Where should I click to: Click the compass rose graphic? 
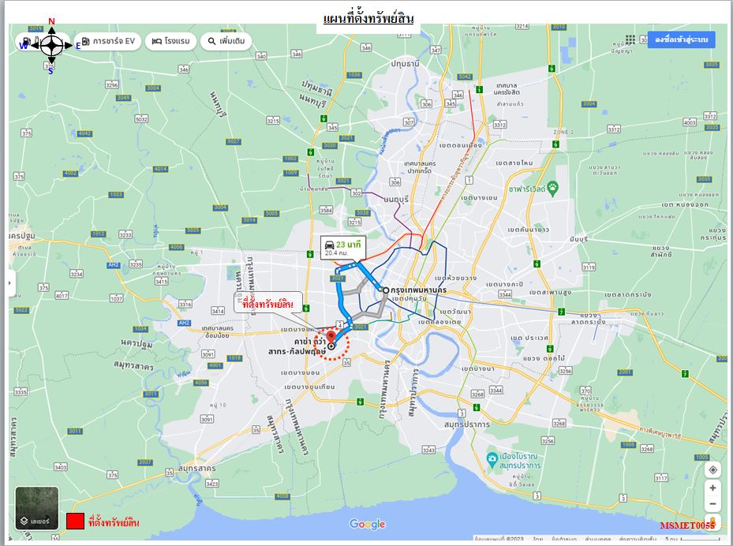point(51,46)
